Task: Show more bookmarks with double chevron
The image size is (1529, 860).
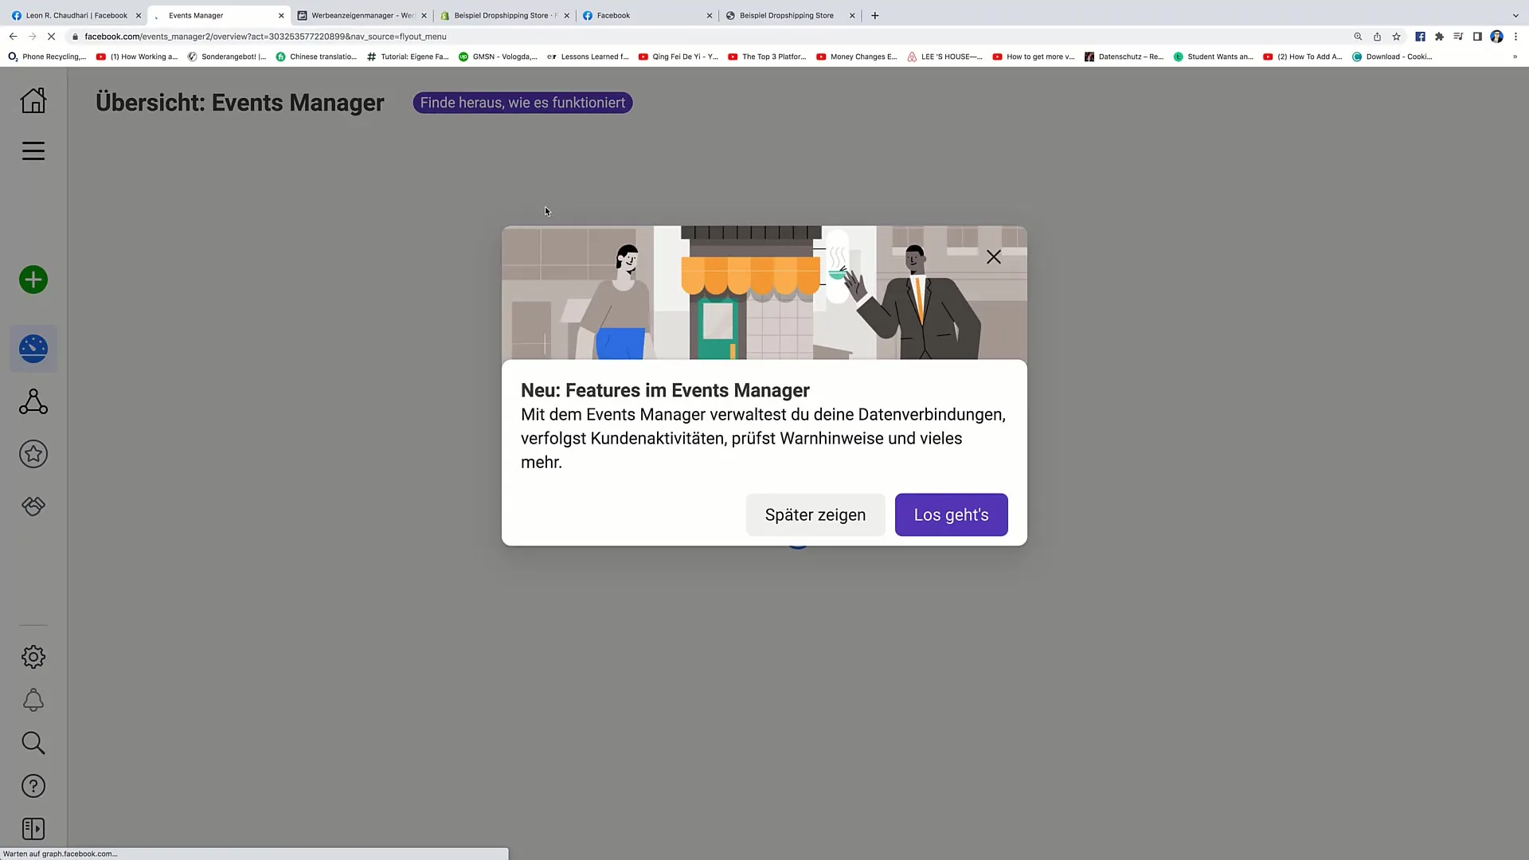Action: click(x=1515, y=57)
